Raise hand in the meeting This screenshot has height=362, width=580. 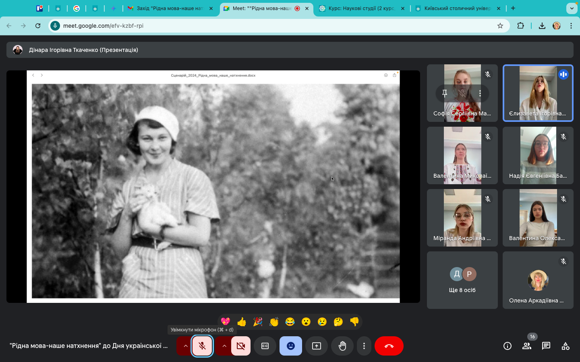click(342, 346)
